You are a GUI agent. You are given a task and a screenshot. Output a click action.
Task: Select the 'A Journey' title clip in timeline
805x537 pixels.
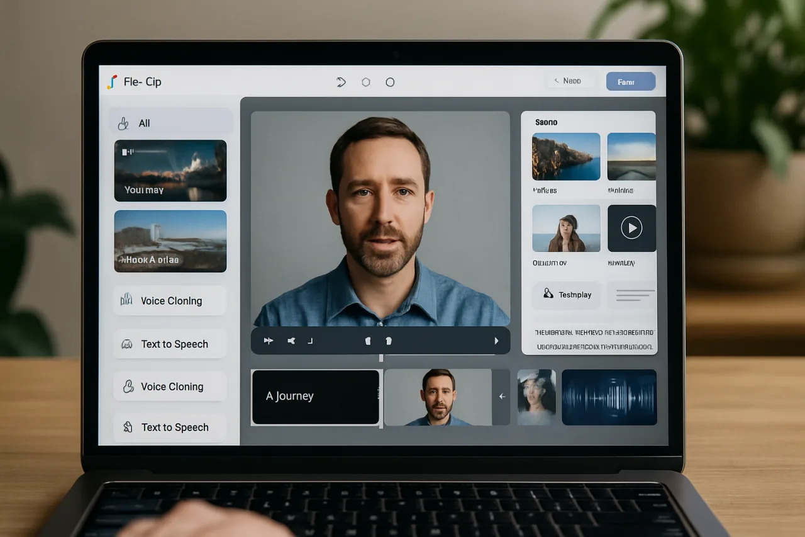[x=316, y=397]
